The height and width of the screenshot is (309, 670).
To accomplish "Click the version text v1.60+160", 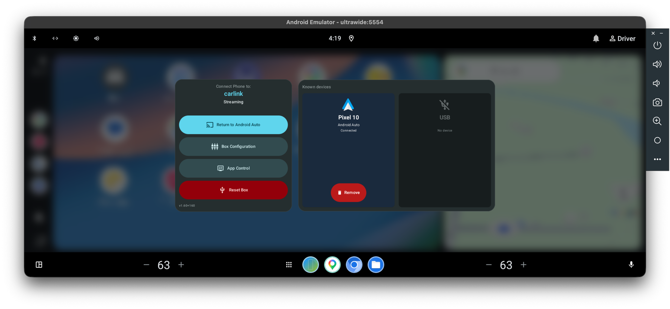I will pos(187,206).
